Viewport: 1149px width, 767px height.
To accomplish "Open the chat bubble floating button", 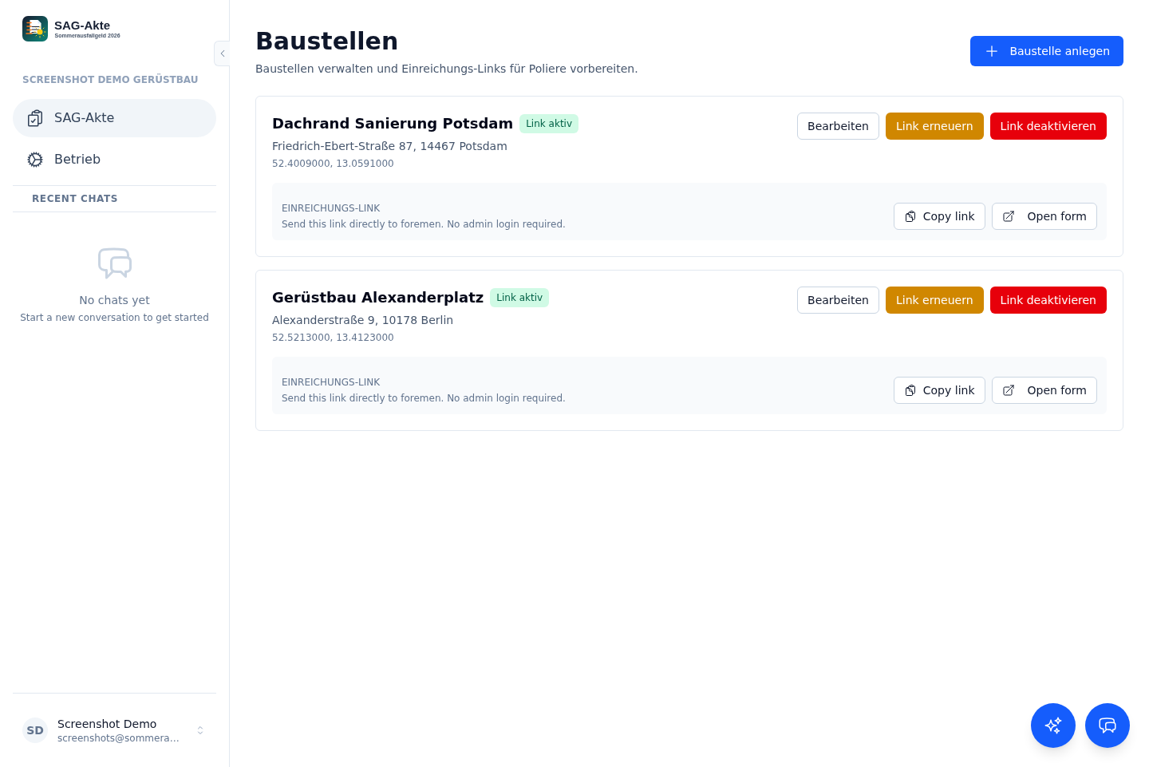I will point(1108,725).
